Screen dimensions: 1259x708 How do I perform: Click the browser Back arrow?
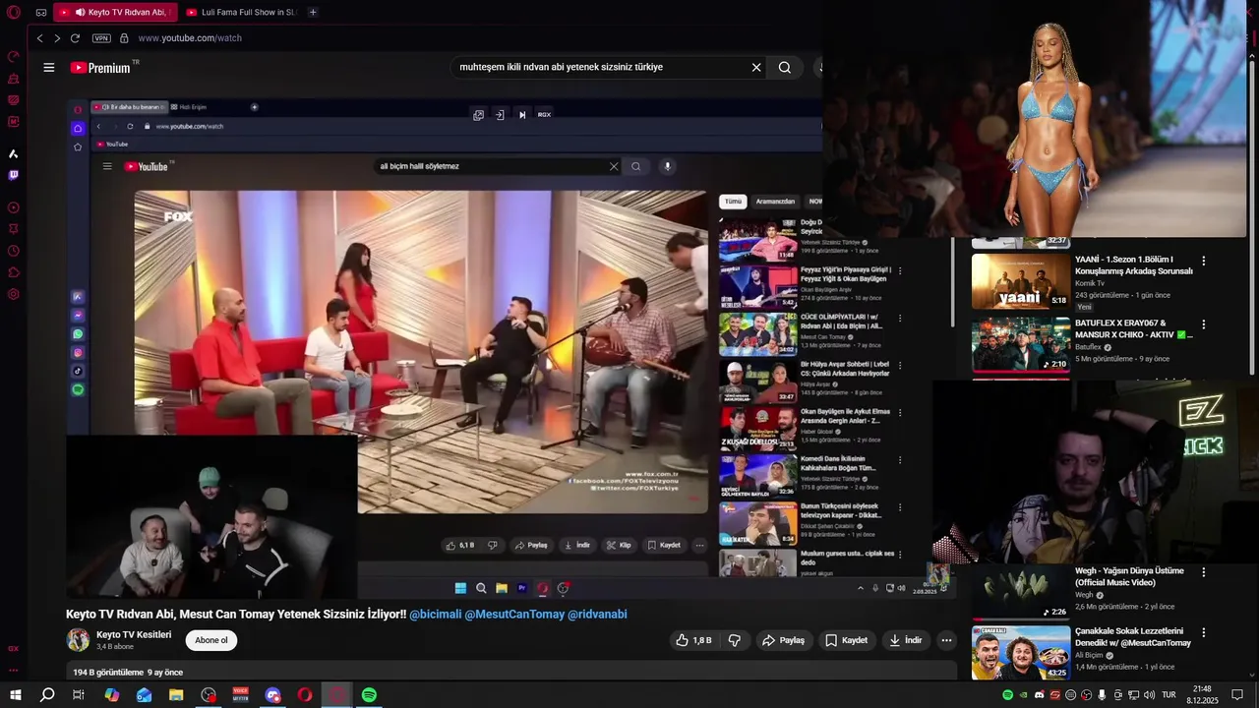pos(39,38)
